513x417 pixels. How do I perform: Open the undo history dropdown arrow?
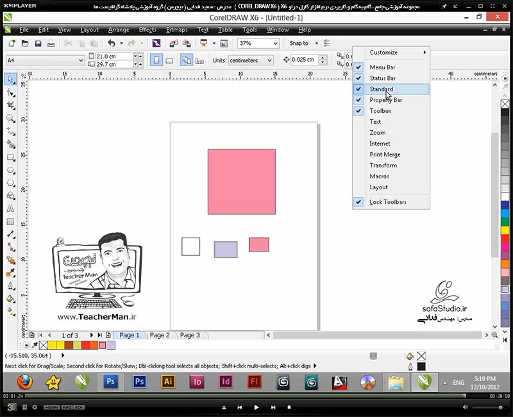coord(121,43)
